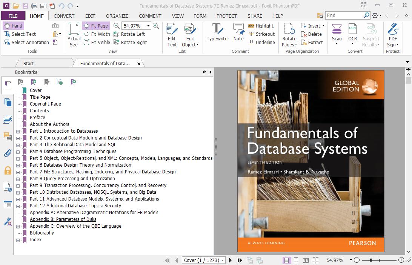Open the Start document tab

point(28,64)
